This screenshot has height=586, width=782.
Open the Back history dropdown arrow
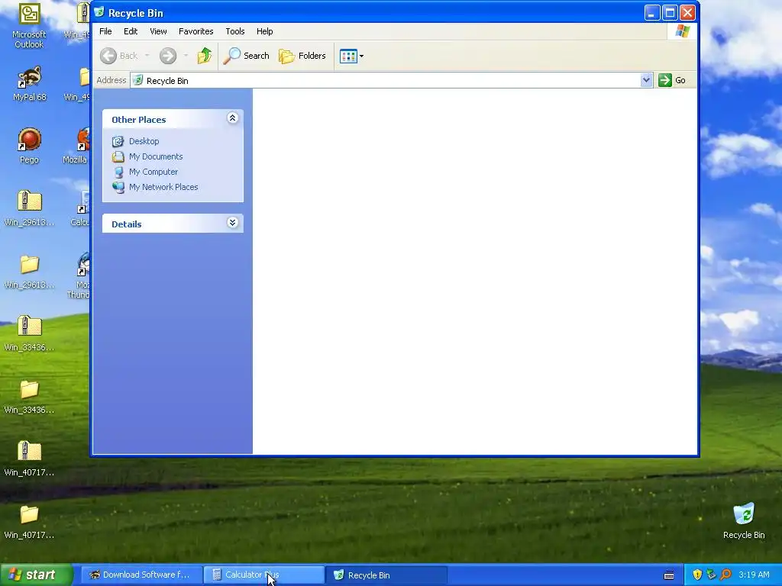pyautogui.click(x=147, y=56)
